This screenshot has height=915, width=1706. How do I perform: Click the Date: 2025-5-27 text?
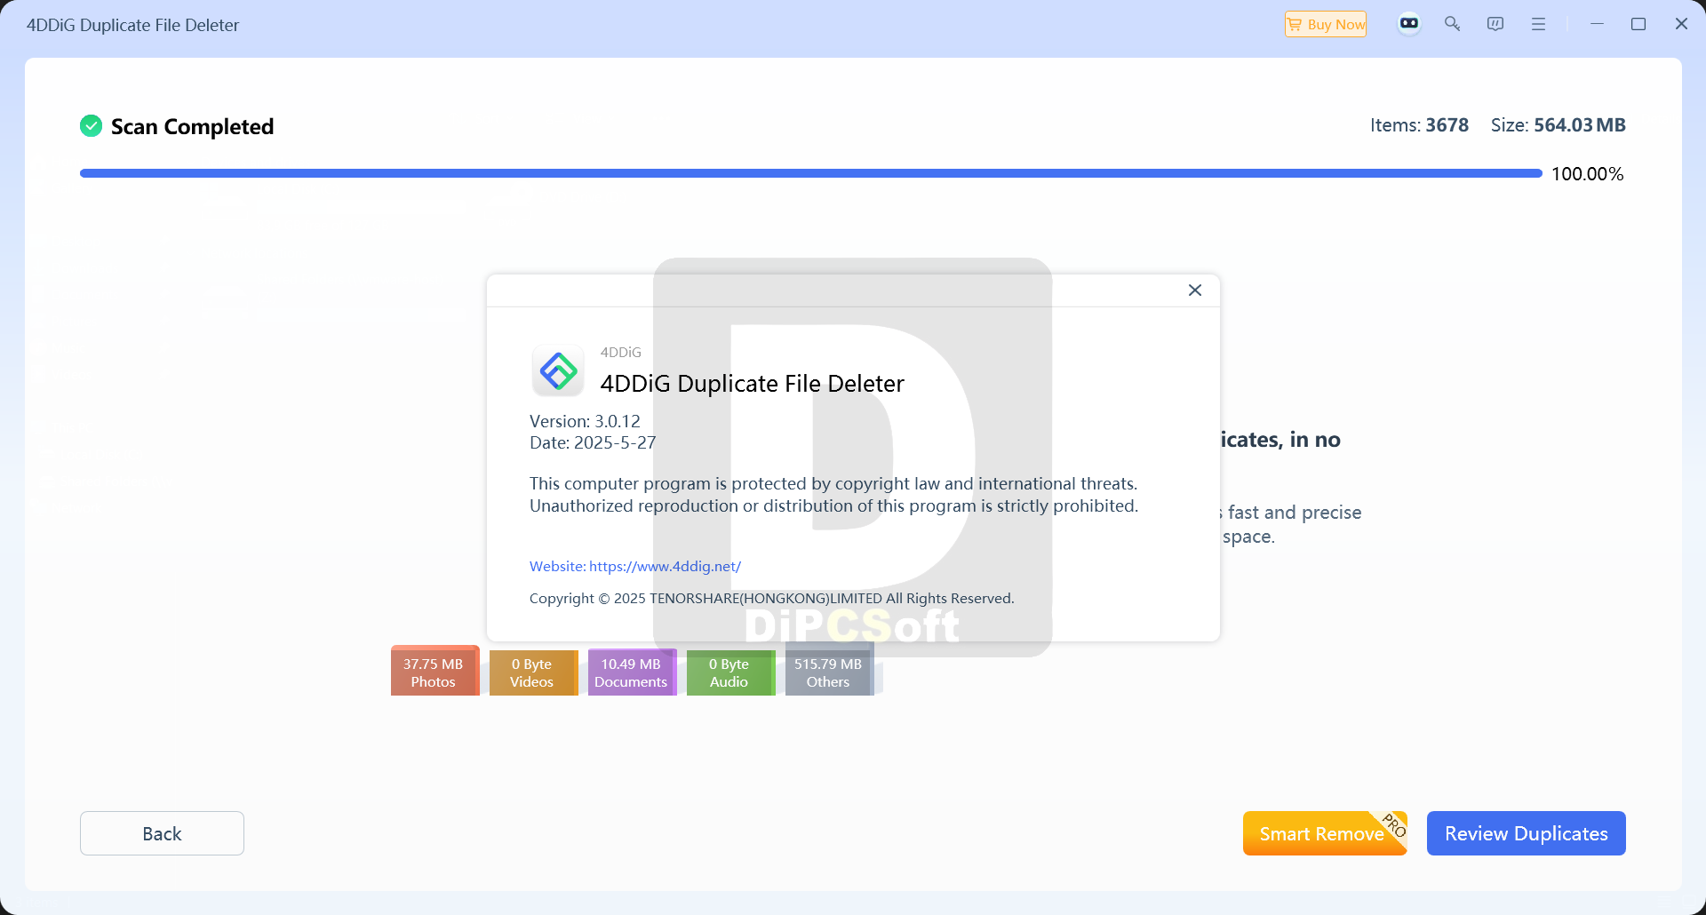click(593, 442)
